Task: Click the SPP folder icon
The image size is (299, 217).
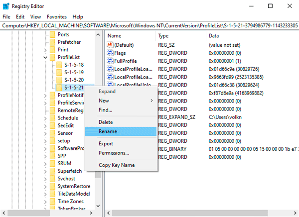Action: coord(52,156)
